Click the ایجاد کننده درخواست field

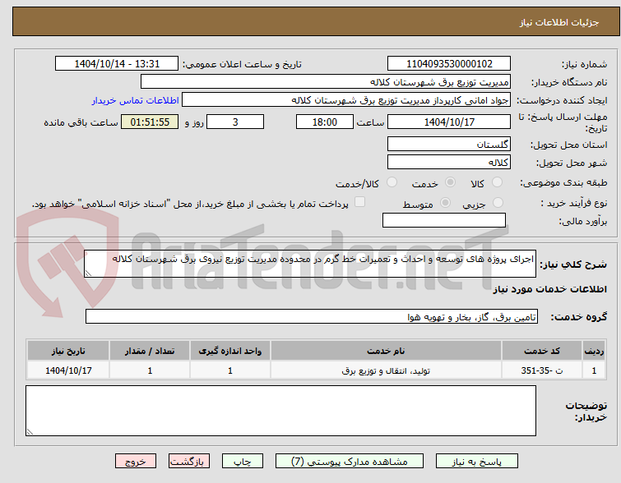tap(346, 100)
